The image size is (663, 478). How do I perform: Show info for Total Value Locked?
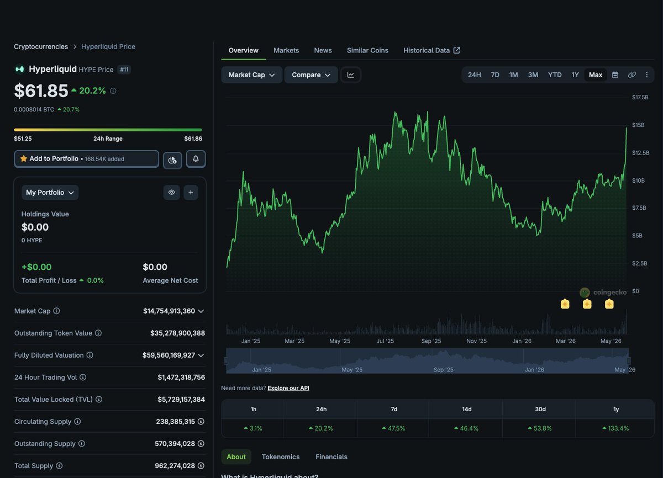coord(99,400)
